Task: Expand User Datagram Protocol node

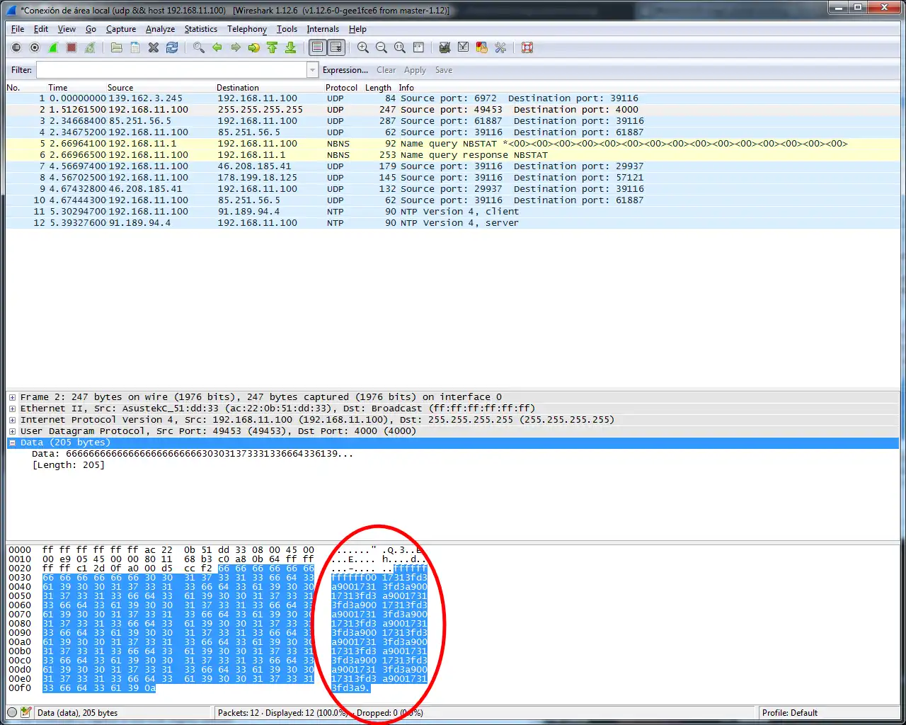Action: tap(12, 431)
